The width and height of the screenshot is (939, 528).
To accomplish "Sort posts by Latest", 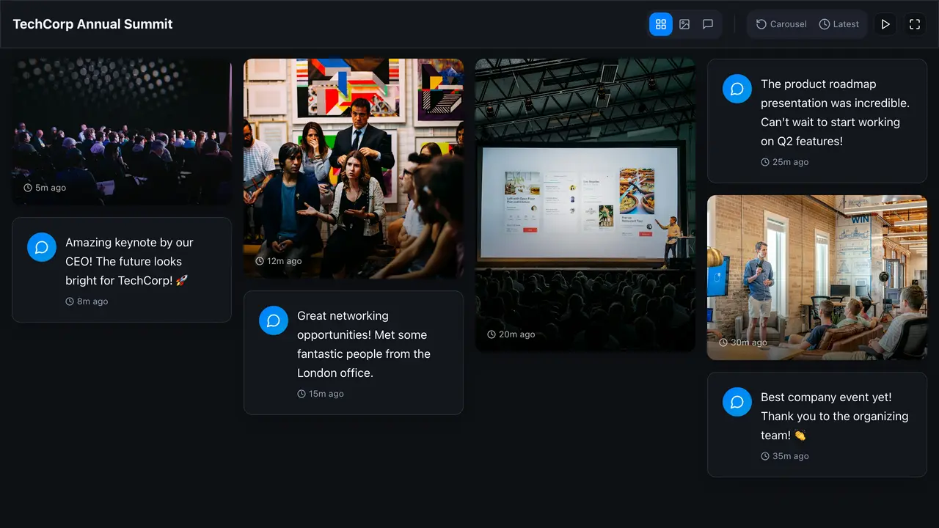I will (838, 24).
